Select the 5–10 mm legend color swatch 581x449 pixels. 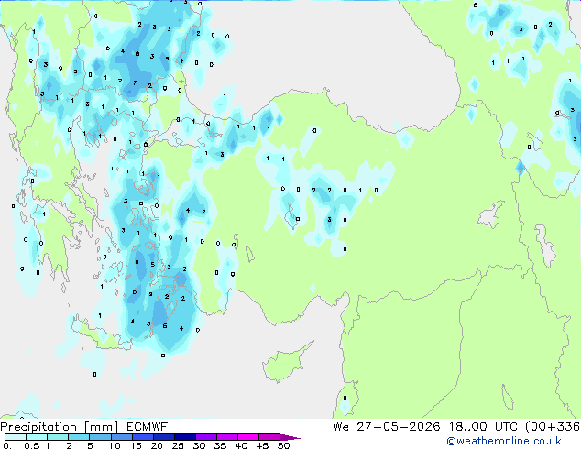tap(100, 437)
